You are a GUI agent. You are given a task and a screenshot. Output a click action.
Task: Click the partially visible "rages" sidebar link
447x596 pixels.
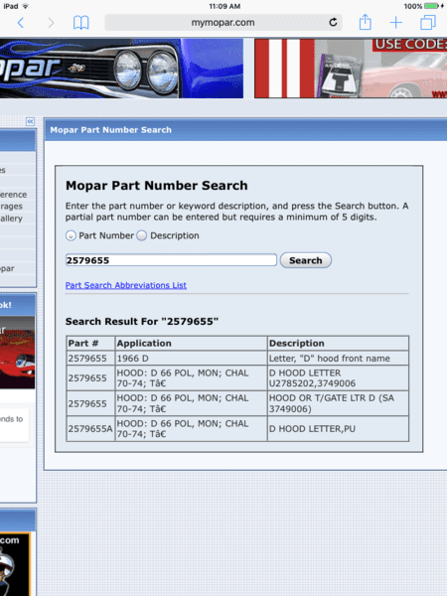tap(11, 207)
